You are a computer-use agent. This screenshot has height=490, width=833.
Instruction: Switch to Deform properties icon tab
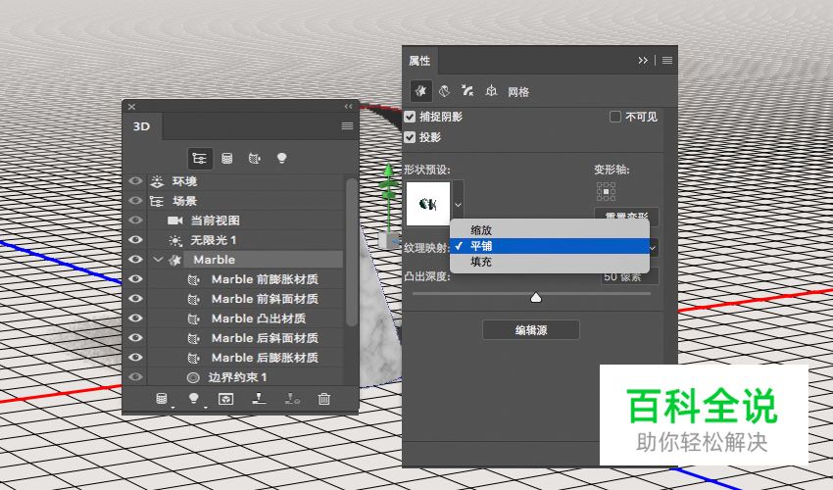tap(444, 91)
